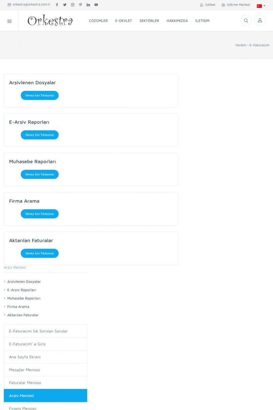
Task: Click the Facebook icon in top bar
Action: pos(57,5)
